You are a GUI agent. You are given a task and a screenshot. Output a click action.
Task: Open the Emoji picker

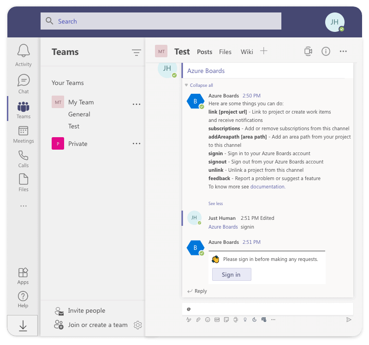click(x=208, y=320)
